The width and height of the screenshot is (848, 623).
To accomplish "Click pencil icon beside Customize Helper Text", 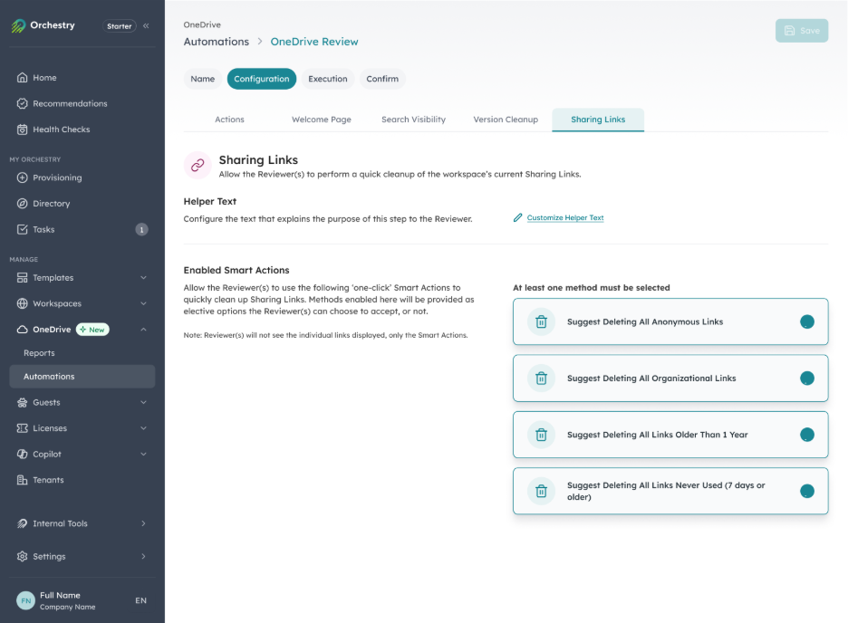I will [517, 217].
